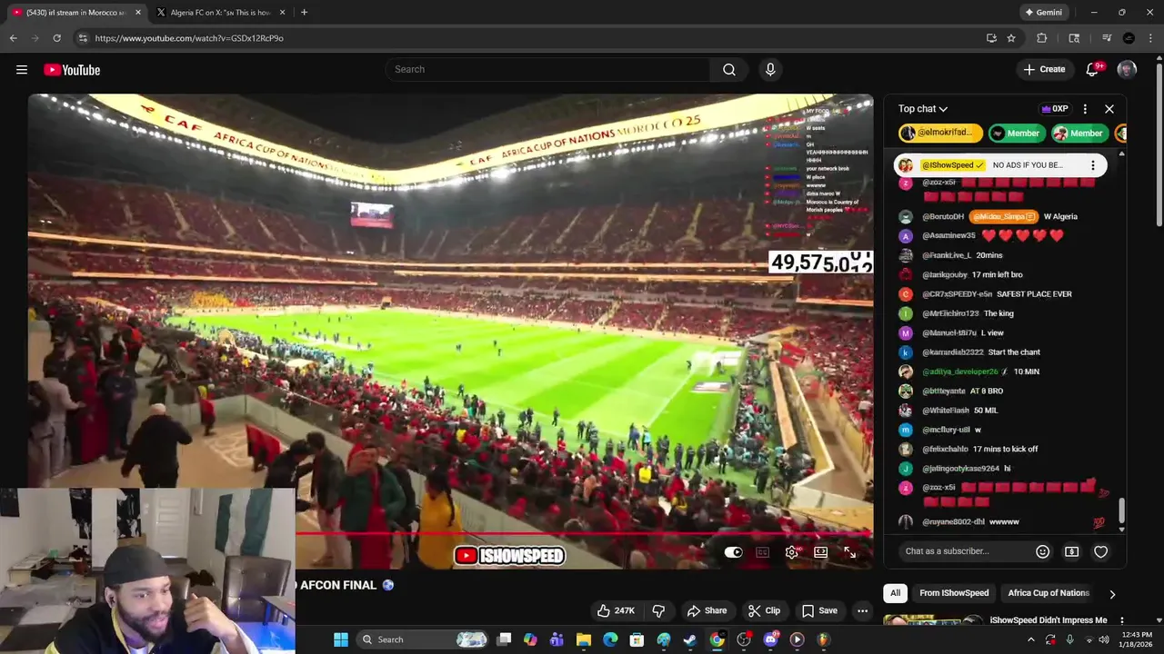Click the Create button
The image size is (1164, 654).
point(1043,69)
